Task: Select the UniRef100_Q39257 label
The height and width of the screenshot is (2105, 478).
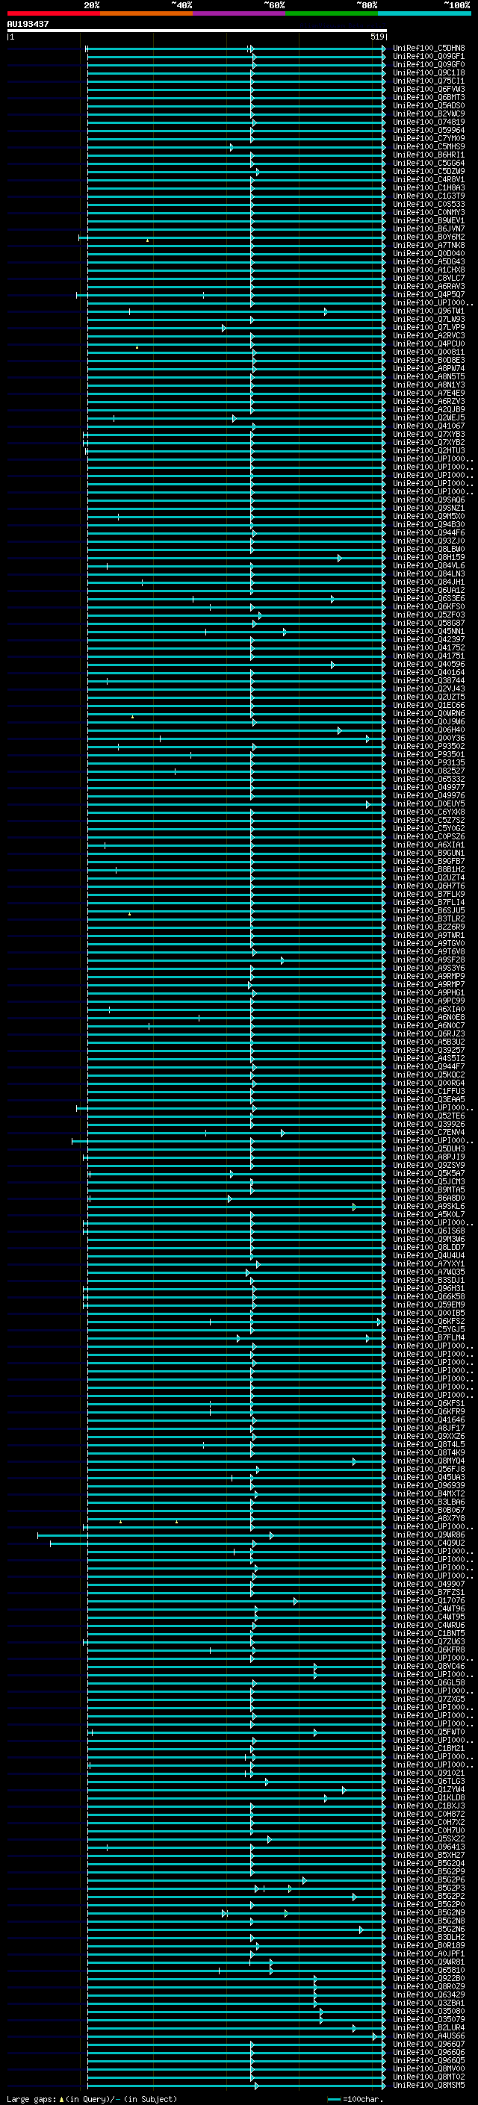Action: pos(429,1050)
